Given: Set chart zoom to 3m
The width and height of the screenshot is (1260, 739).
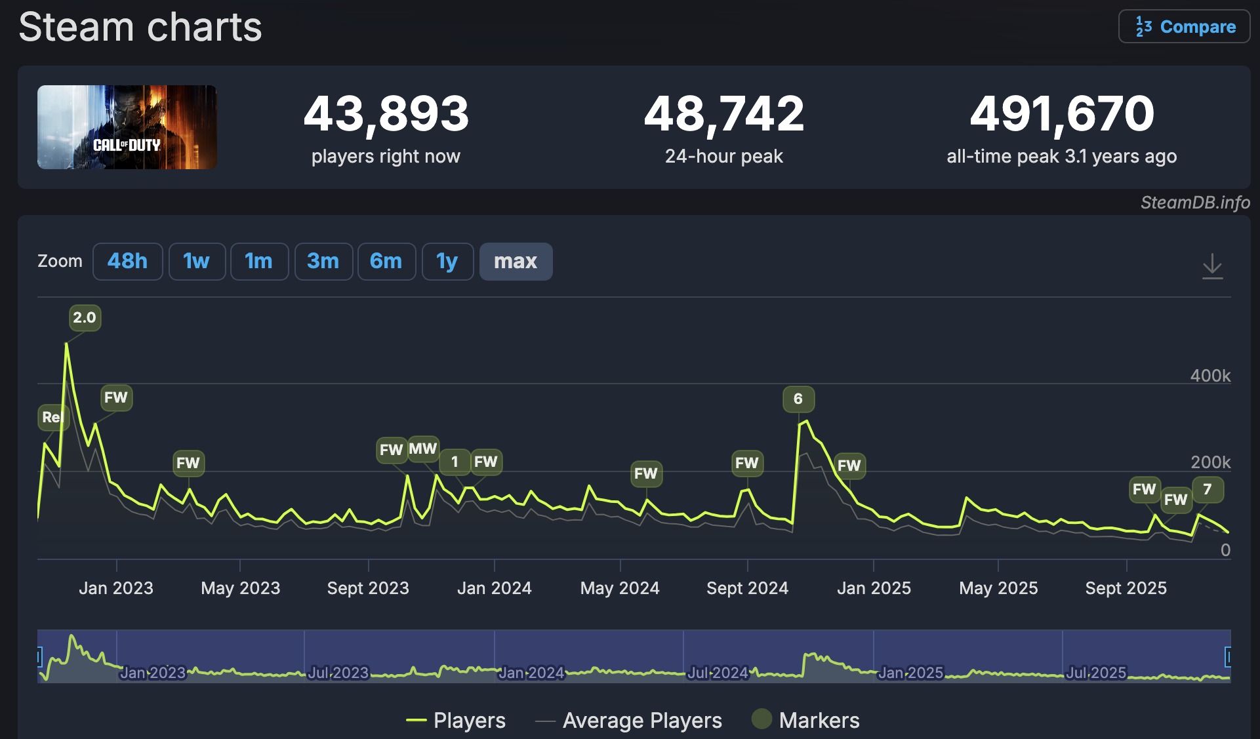Looking at the screenshot, I should pyautogui.click(x=323, y=261).
